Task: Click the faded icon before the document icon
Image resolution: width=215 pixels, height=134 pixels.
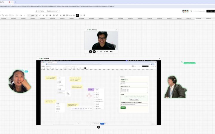Action: pyautogui.click(x=81, y=15)
